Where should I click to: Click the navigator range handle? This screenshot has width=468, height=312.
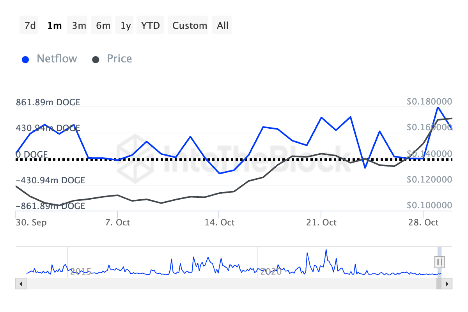[x=440, y=261]
